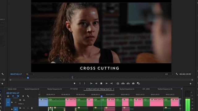Click the Program Monitor zoom scroll bar
Image resolution: width=198 pixels, height=111 pixels.
[x=101, y=80]
